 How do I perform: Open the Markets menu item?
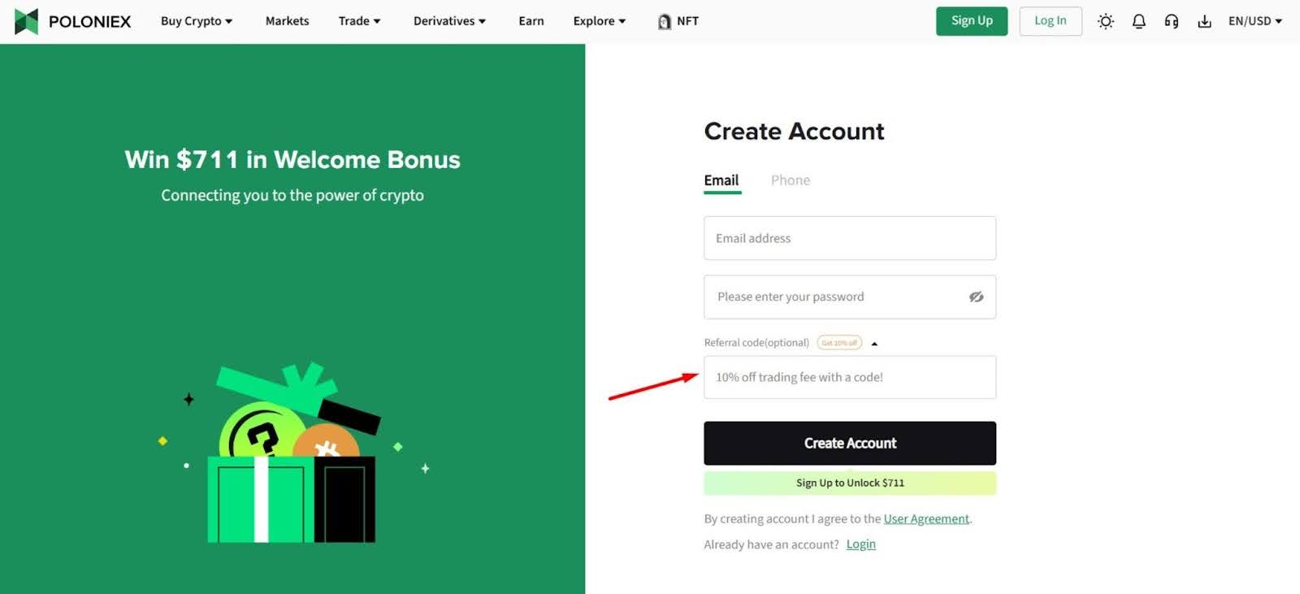tap(287, 21)
